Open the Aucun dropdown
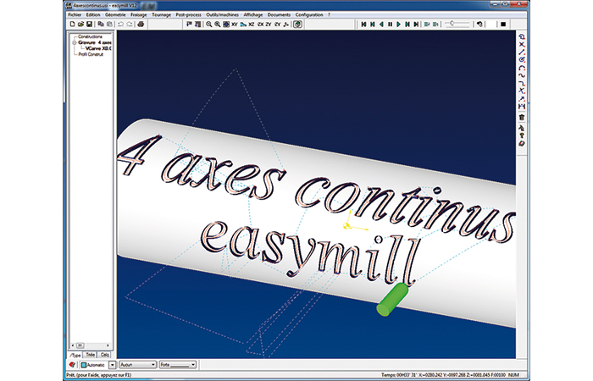 tap(137, 365)
